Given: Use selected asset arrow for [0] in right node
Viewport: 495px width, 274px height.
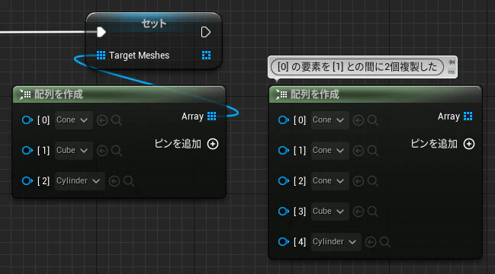Looking at the screenshot, I should [x=358, y=120].
